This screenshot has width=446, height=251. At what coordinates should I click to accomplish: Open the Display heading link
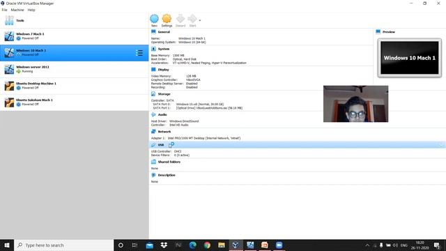click(x=163, y=70)
